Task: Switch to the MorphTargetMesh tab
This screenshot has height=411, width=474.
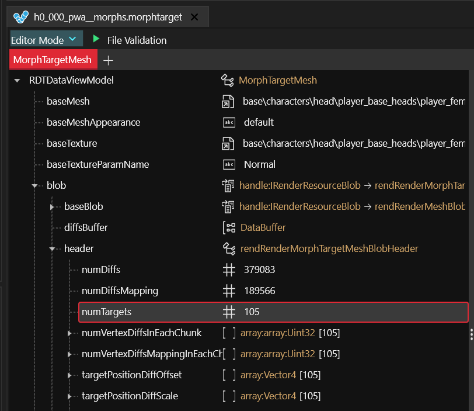Action: (x=52, y=60)
